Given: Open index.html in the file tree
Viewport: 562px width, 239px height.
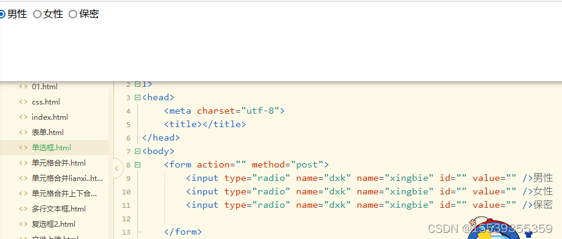Looking at the screenshot, I should (x=50, y=117).
